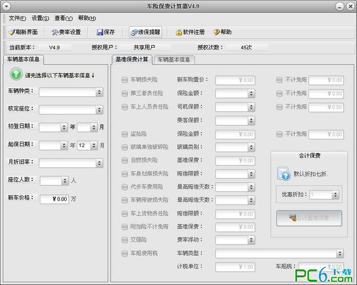
Task: Switch to right-panel 车辆基本信息 tab
Action: [174, 60]
